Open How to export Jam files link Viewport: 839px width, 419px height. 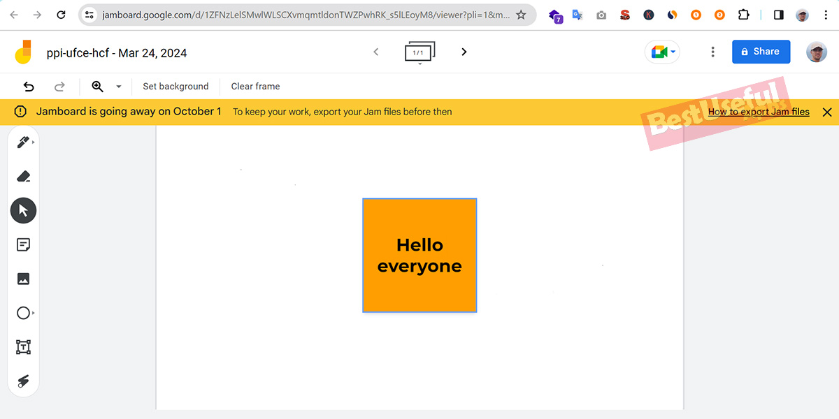[759, 112]
